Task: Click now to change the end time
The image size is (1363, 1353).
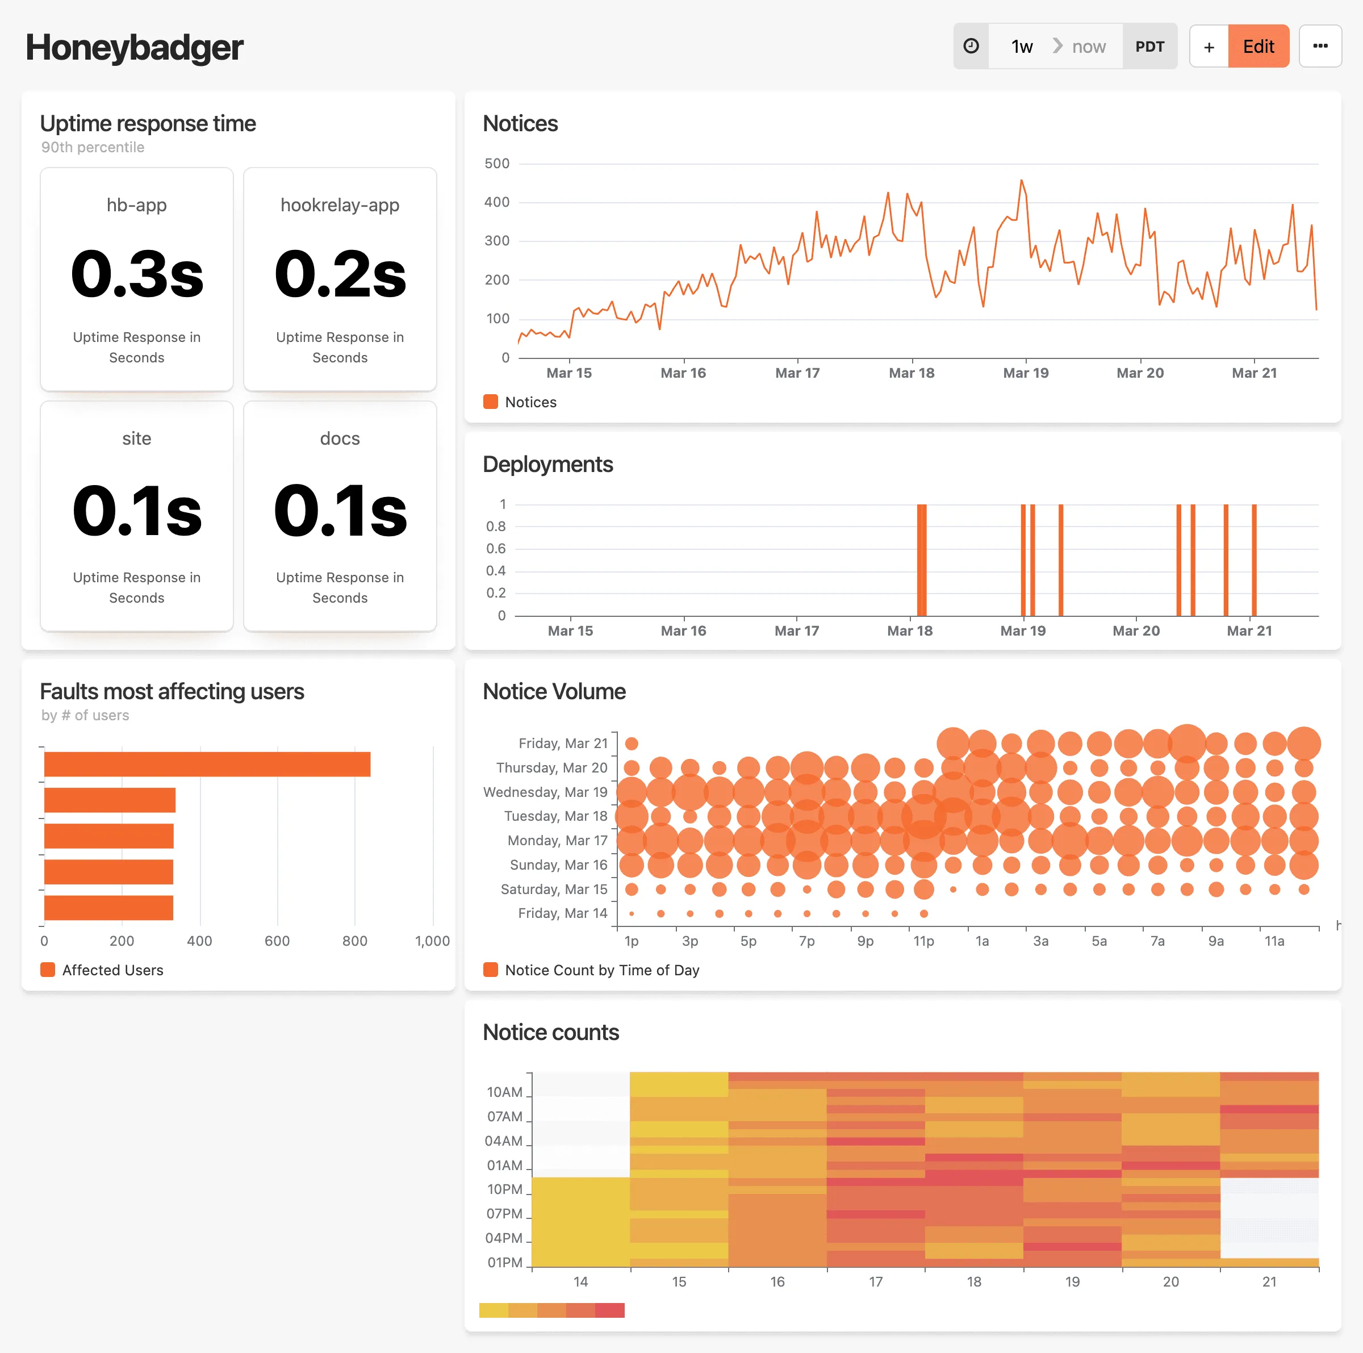Action: [1089, 46]
